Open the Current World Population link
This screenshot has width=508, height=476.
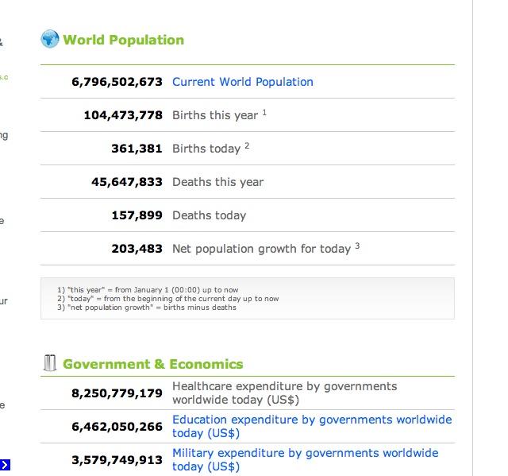click(x=243, y=82)
